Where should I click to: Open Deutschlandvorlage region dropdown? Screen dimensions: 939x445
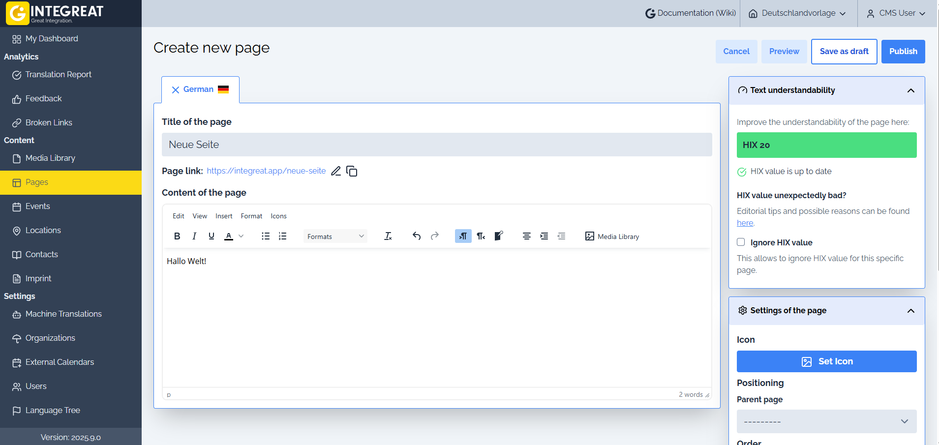coord(797,13)
